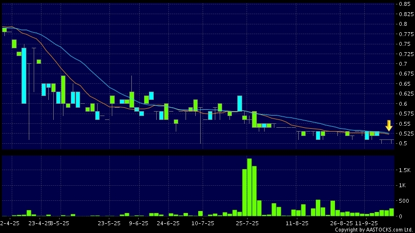The image size is (415, 233).
Task: Select the 1K volume axis label
Action: [403, 185]
